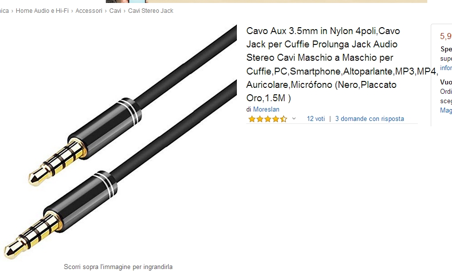Click the truncated breadcrumb ending in 'ica'

(4, 11)
